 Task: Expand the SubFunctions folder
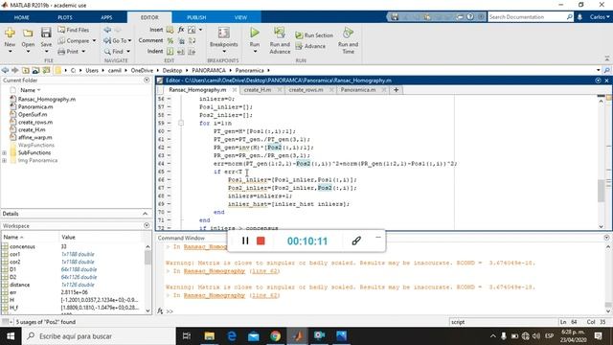tap(4, 153)
